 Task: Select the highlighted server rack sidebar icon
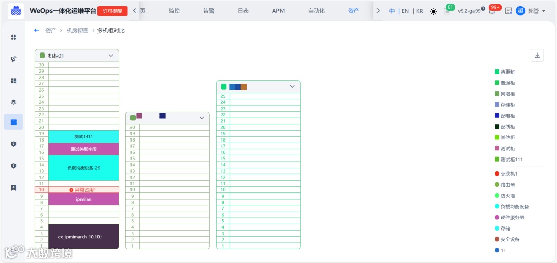coord(13,122)
